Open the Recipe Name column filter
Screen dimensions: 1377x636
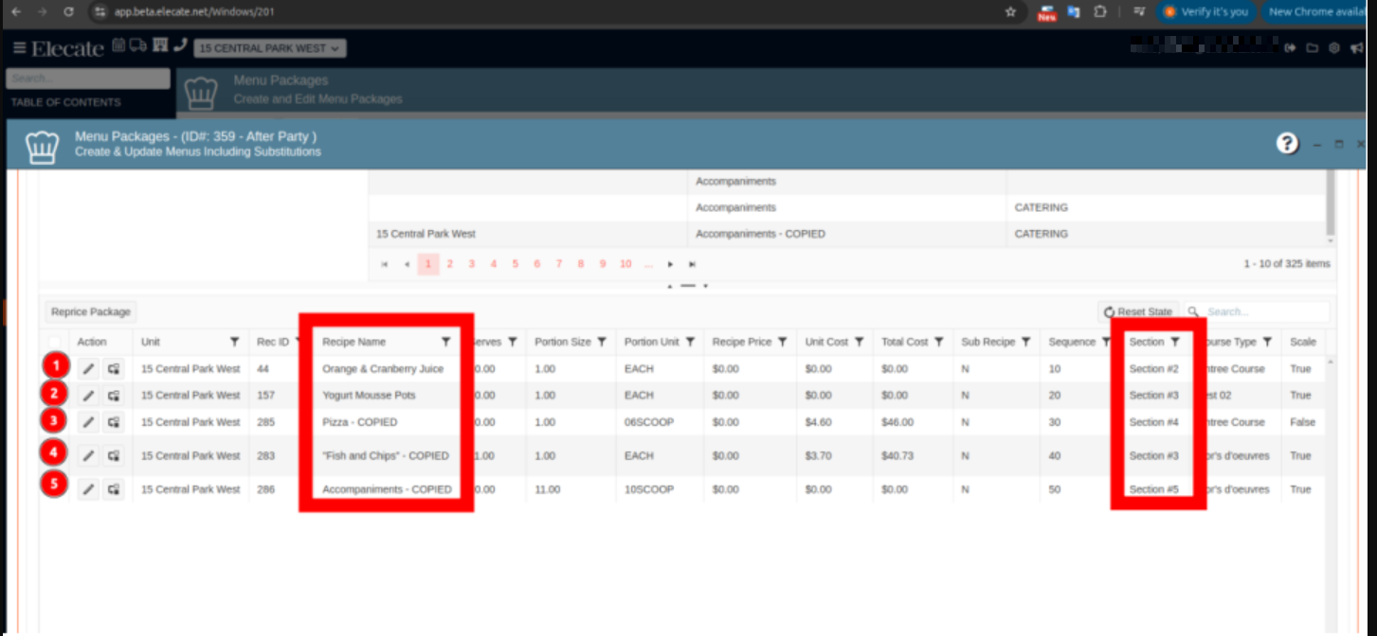coord(445,342)
